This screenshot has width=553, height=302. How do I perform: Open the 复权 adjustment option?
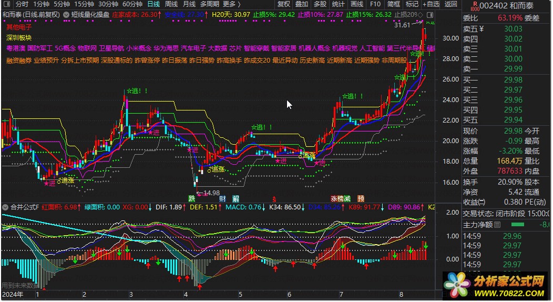pos(283,4)
